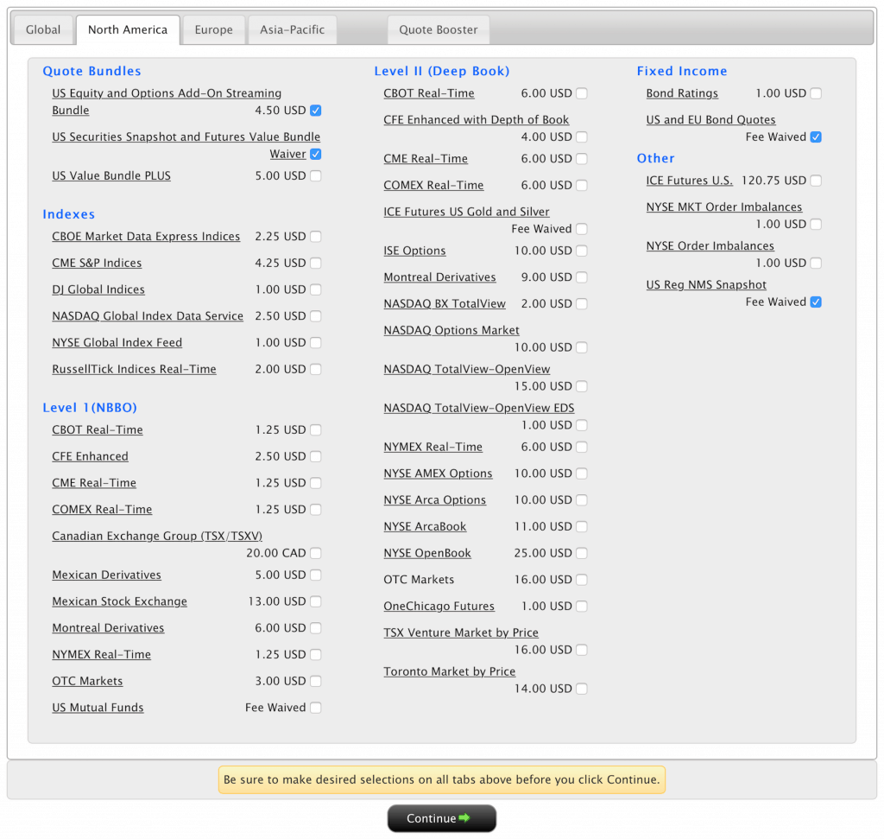Screen dimensions: 884x839
Task: Open the NYSE Arca Options link
Action: 435,500
